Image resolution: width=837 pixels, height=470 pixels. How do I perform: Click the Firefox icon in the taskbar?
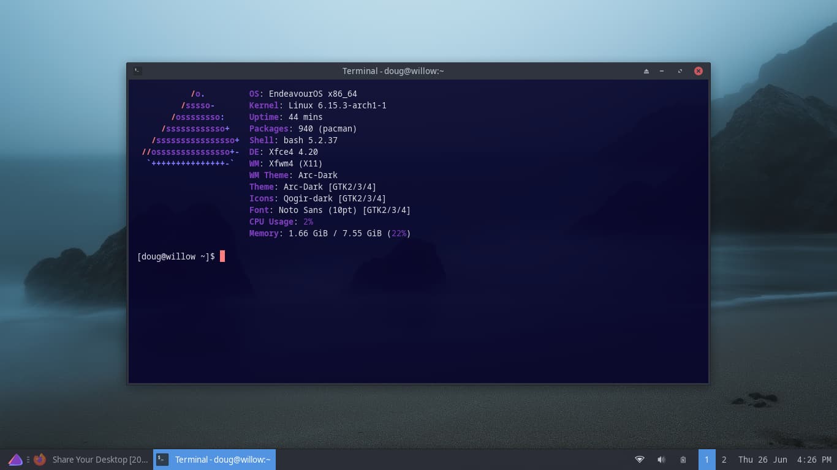coord(40,460)
